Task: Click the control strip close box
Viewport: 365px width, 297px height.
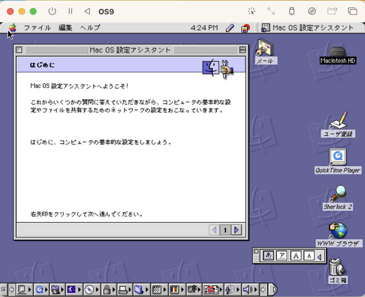Action: click(x=4, y=290)
